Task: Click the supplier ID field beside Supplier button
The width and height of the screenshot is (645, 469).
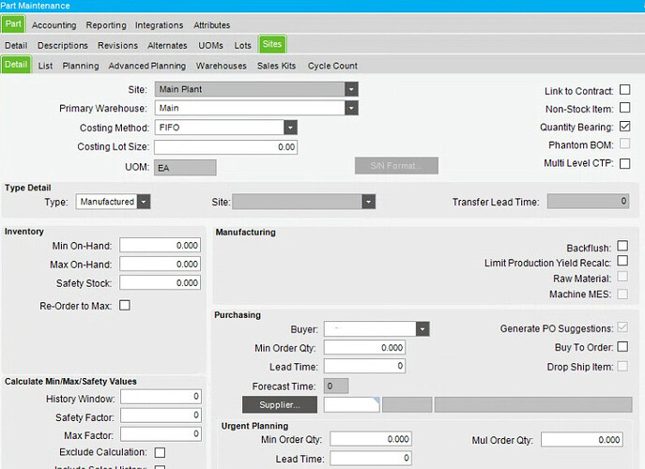Action: [352, 405]
